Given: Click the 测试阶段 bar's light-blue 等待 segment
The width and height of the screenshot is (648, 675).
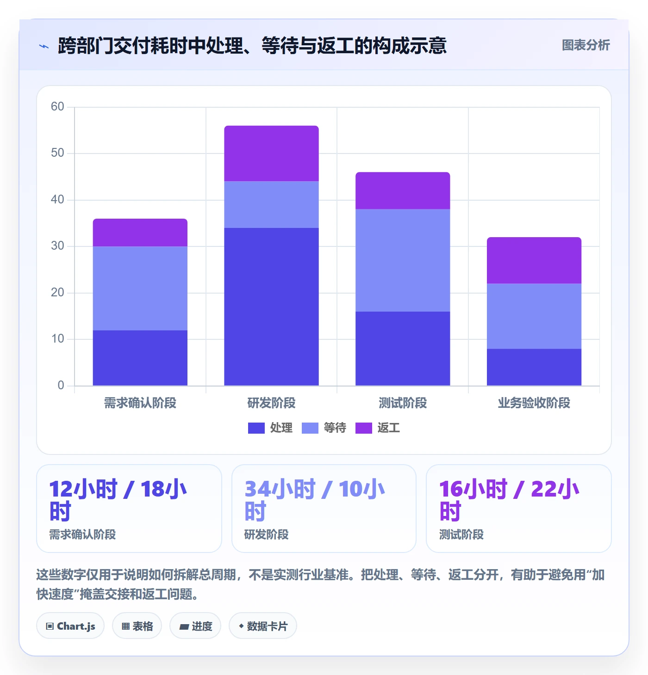Looking at the screenshot, I should [x=403, y=260].
